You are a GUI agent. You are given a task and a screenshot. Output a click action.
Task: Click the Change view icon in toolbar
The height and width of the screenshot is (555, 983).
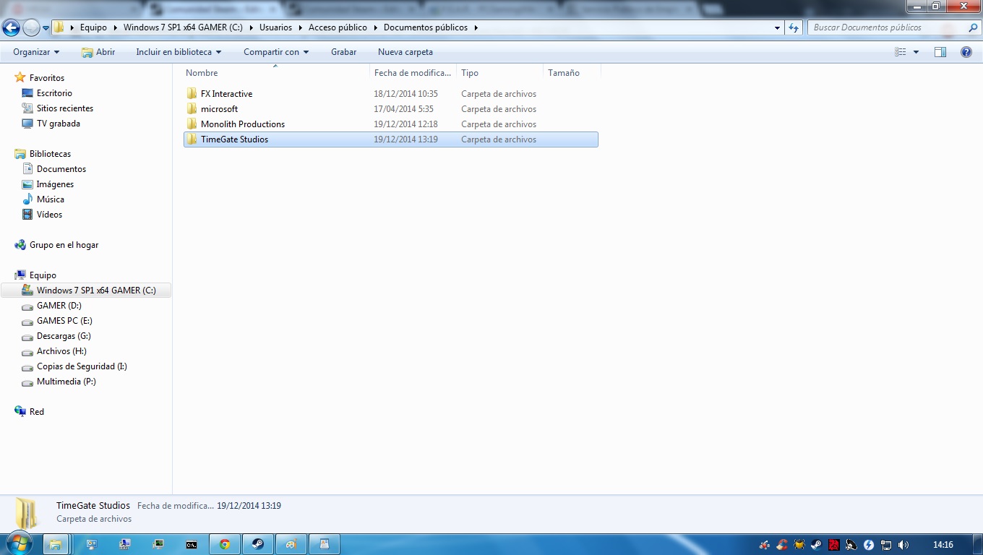tap(901, 52)
